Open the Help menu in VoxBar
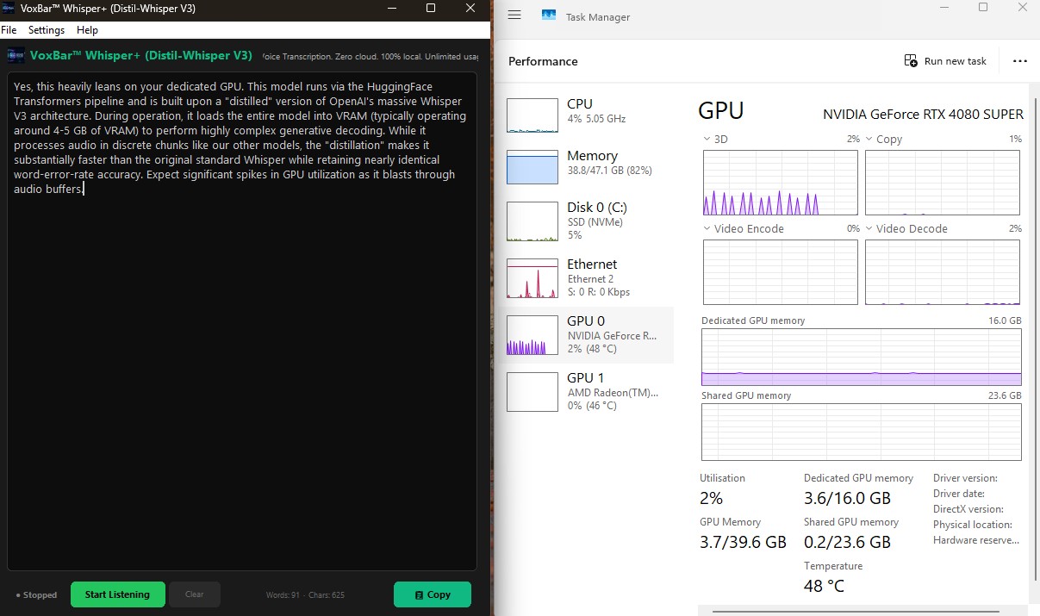The width and height of the screenshot is (1040, 616). tap(87, 29)
